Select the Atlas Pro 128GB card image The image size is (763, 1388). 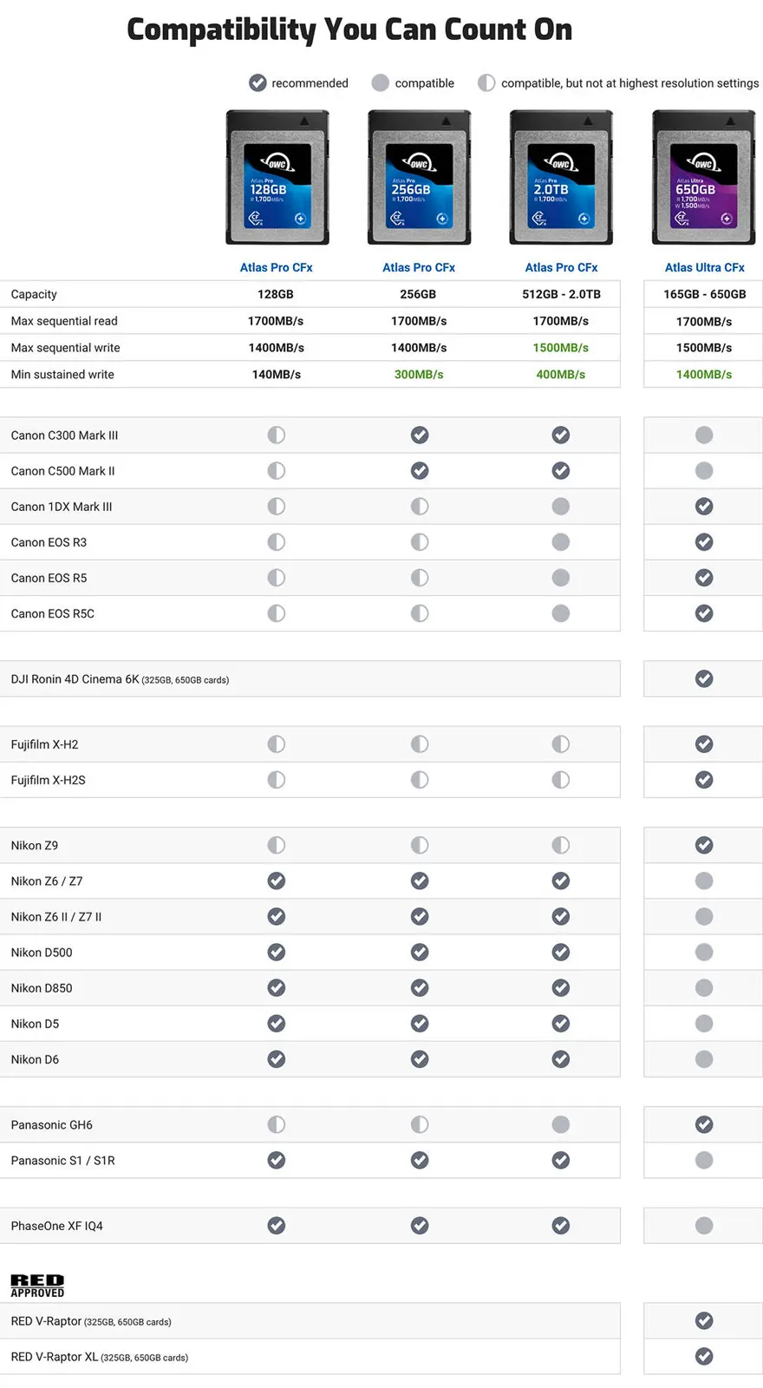277,177
